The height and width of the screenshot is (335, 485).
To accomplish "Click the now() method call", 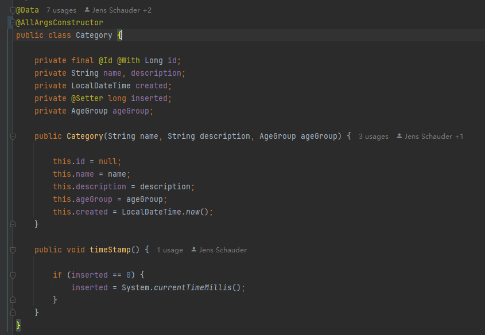I will (x=197, y=212).
